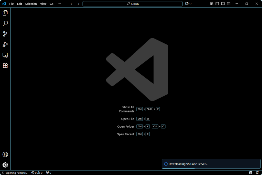Click the Search command center box
Screen dimensions: 262x175
(x=132, y=4)
